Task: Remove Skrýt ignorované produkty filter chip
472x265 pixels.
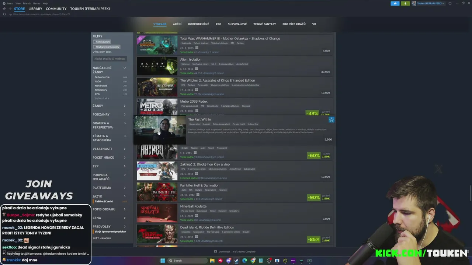Action: [107, 47]
